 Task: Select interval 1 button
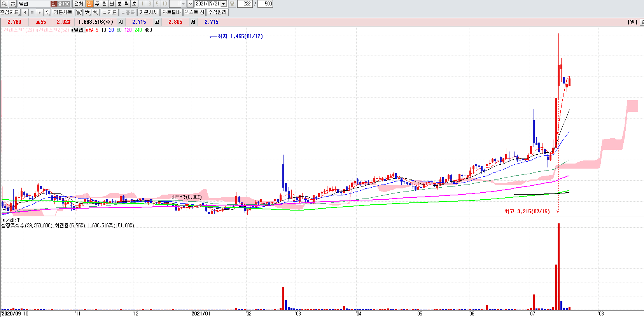click(x=142, y=4)
